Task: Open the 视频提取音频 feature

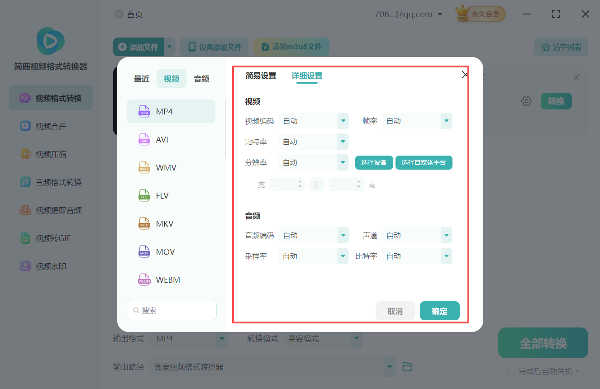Action: pyautogui.click(x=50, y=210)
